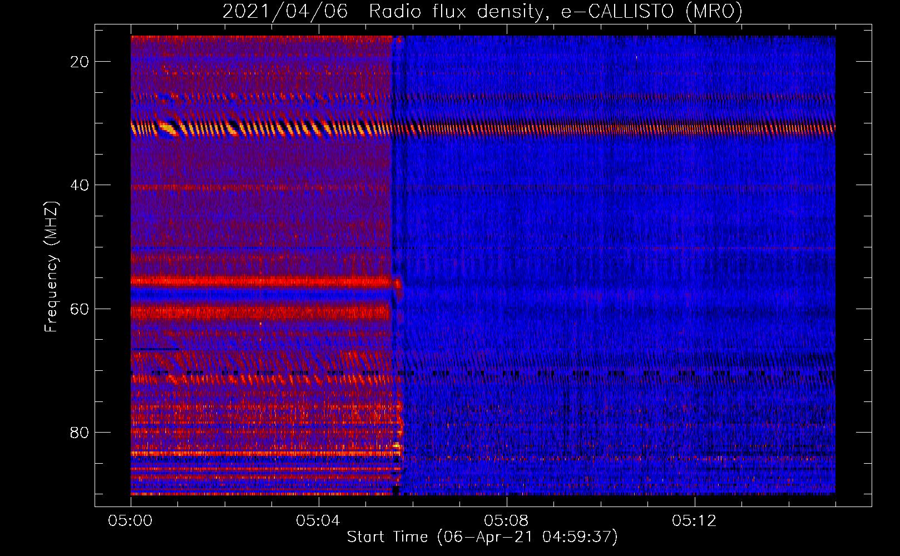Click the 'Frequency (MHZ)' axis label
The width and height of the screenshot is (900, 556).
(x=51, y=267)
